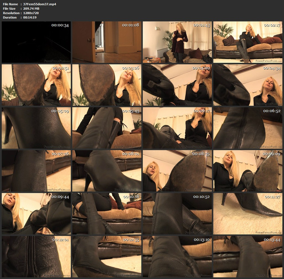Select the thumbnail timestamped 00:07:26
The height and width of the screenshot is (279, 284).
[36, 171]
